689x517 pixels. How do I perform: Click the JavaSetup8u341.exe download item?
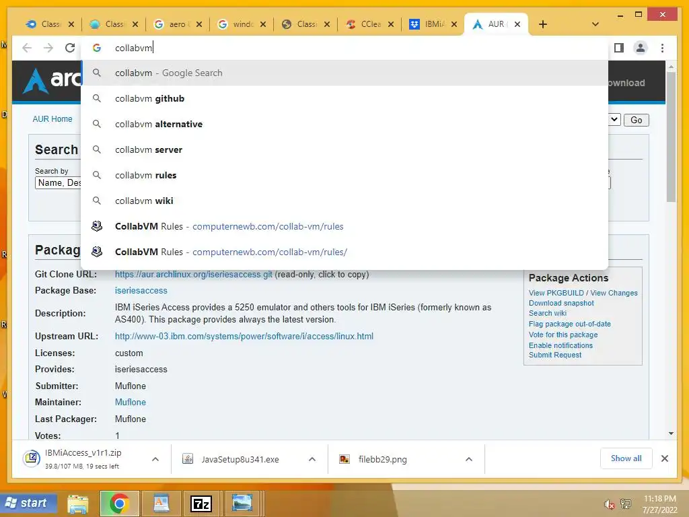pyautogui.click(x=238, y=459)
